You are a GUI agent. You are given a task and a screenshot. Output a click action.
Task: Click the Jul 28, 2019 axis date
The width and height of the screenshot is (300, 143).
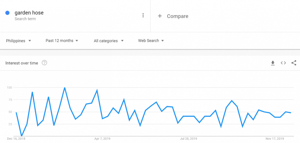pyautogui.click(x=188, y=139)
